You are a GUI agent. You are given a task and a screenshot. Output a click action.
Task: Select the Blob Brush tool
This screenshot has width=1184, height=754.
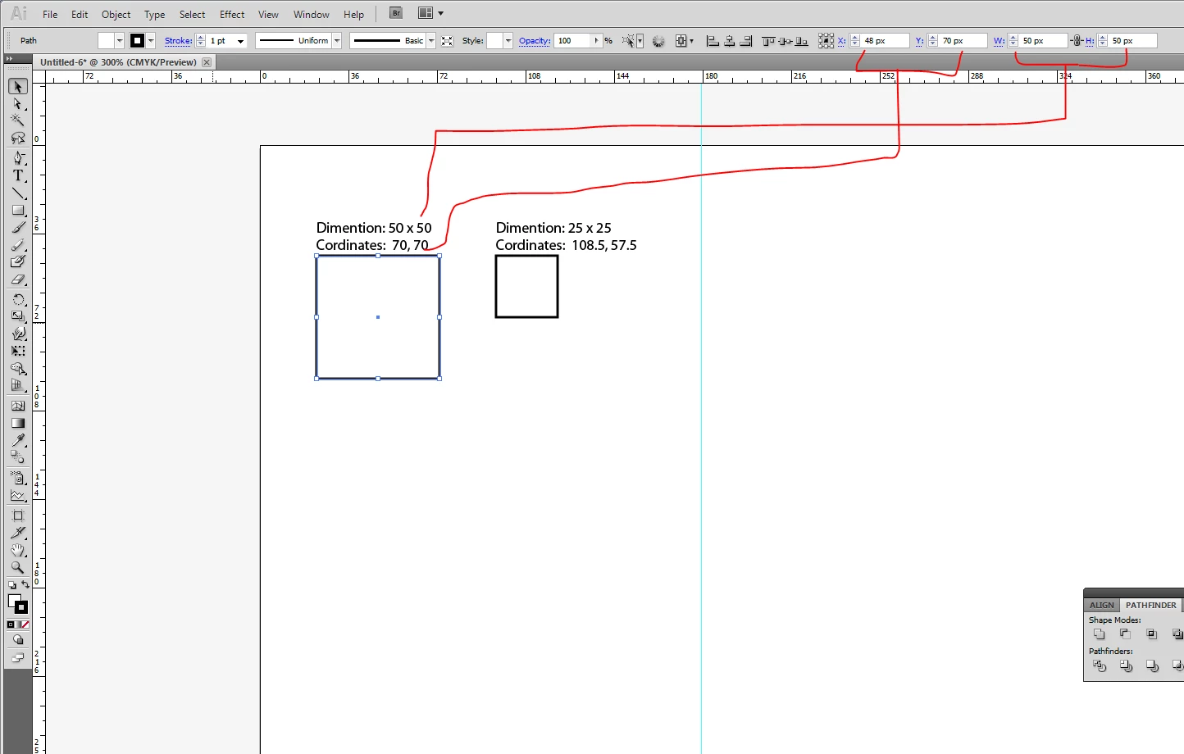[18, 262]
